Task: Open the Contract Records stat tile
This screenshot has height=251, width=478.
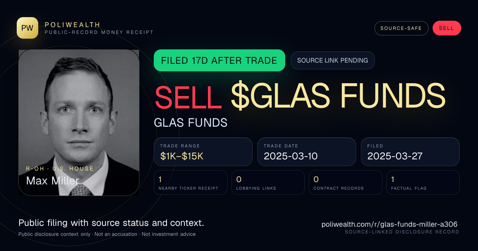Action: pos(346,182)
